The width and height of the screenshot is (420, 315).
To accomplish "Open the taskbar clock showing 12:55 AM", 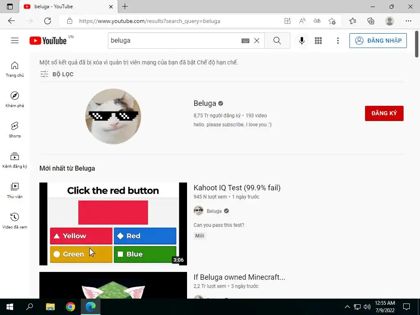I will 385,307.
